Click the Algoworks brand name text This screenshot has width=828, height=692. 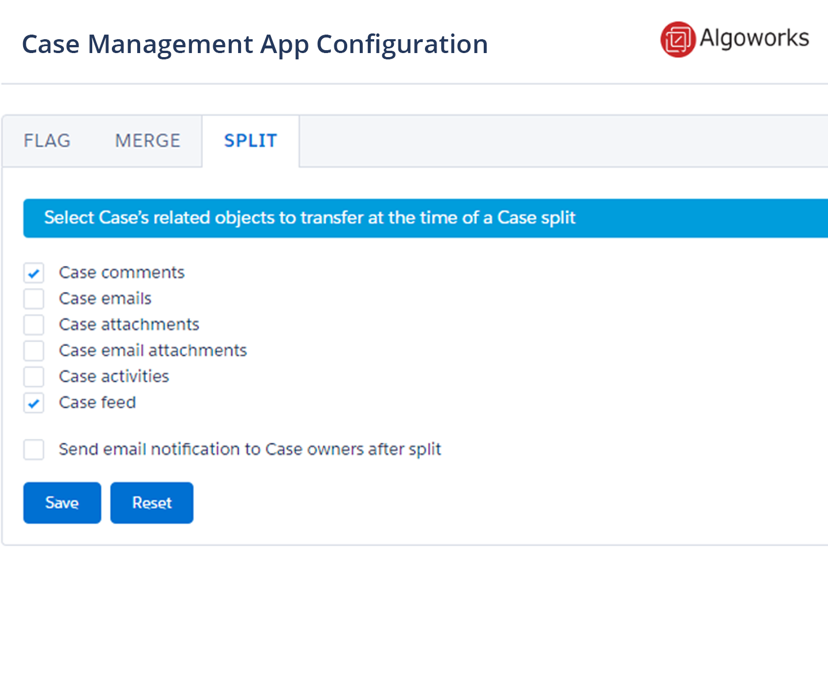754,38
